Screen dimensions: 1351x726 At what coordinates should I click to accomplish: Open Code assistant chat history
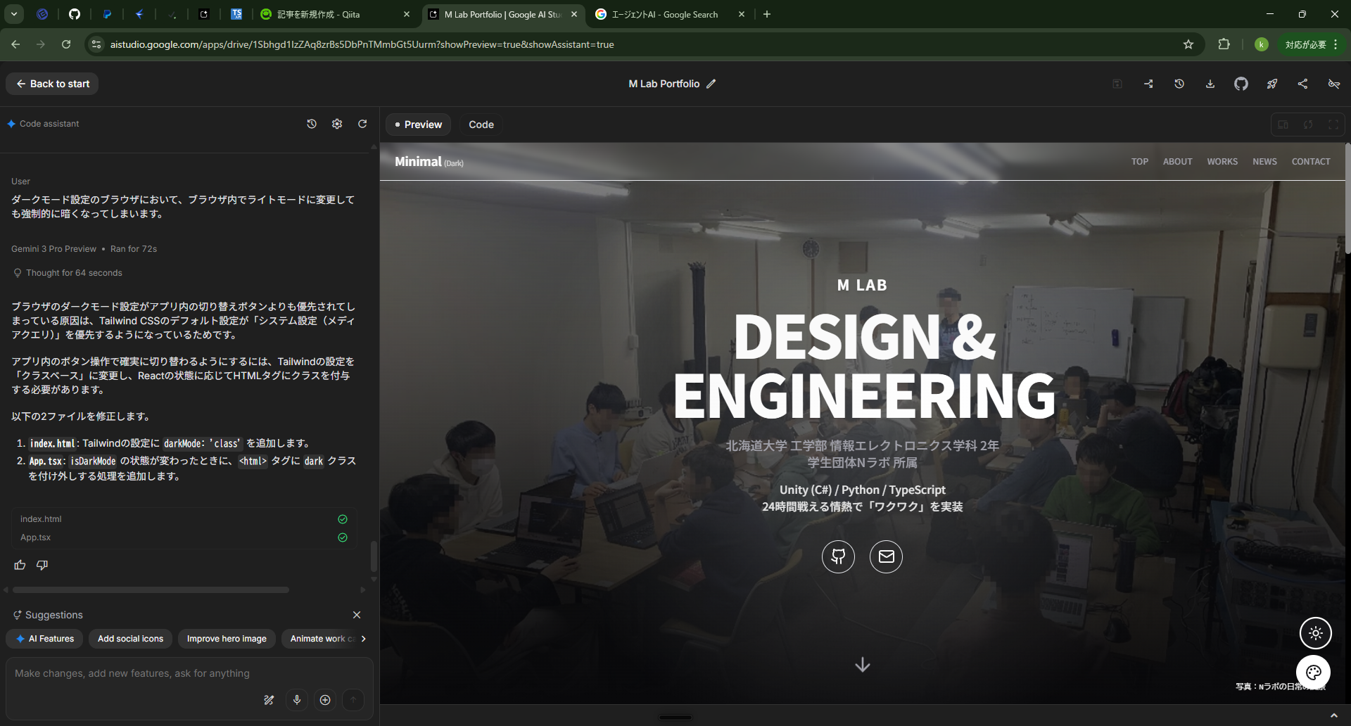pos(312,124)
